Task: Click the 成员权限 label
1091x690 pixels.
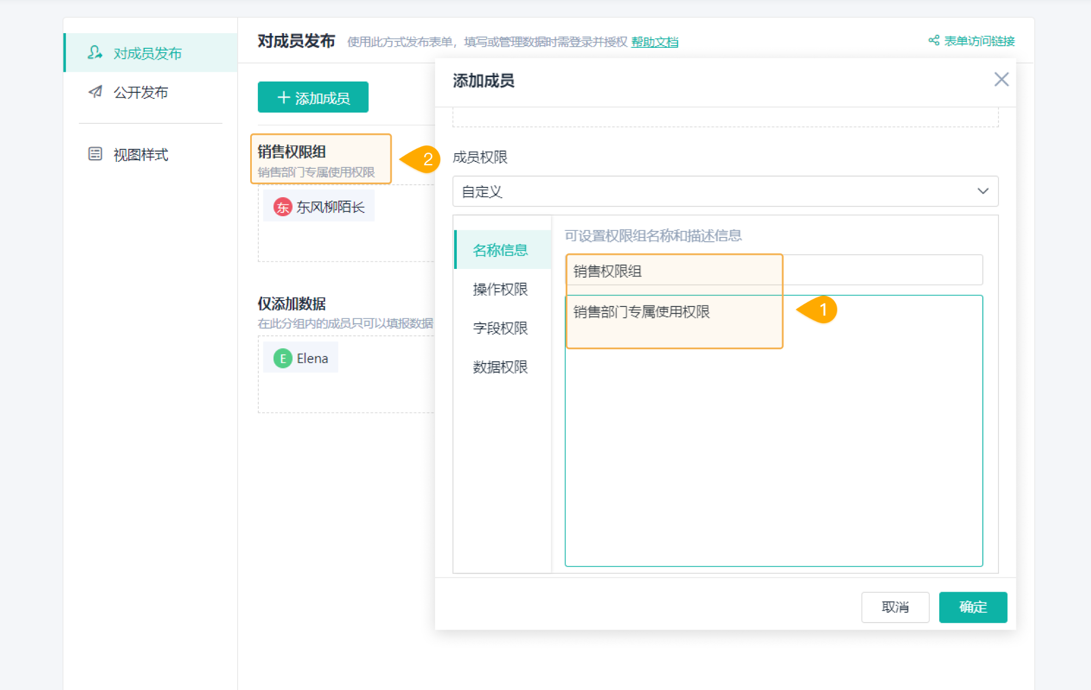Action: (x=480, y=157)
